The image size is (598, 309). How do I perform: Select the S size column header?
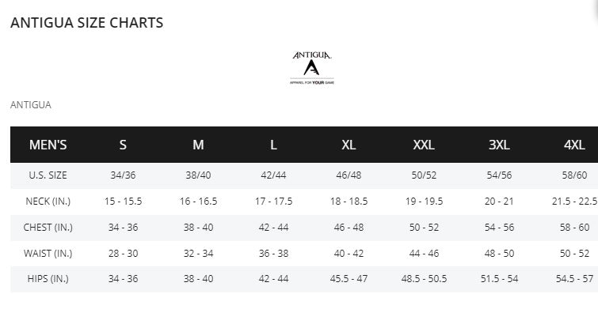tap(123, 145)
